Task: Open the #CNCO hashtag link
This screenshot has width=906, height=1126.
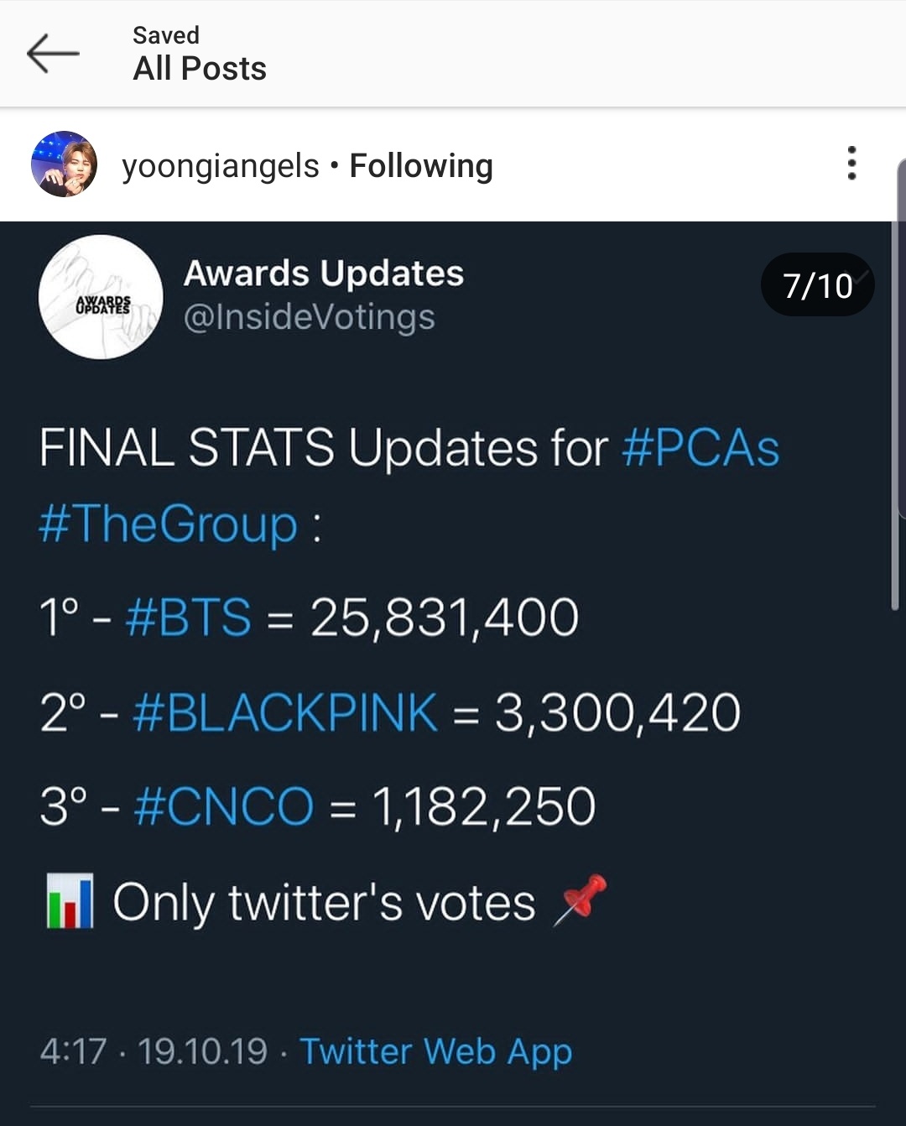Action: coord(223,806)
